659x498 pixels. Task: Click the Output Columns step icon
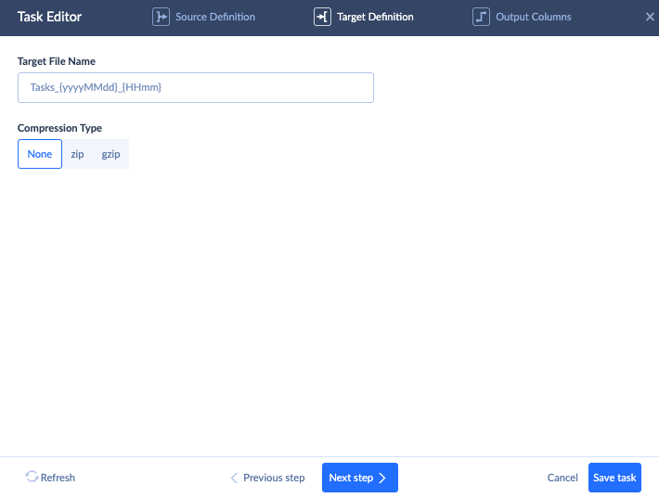pos(481,17)
